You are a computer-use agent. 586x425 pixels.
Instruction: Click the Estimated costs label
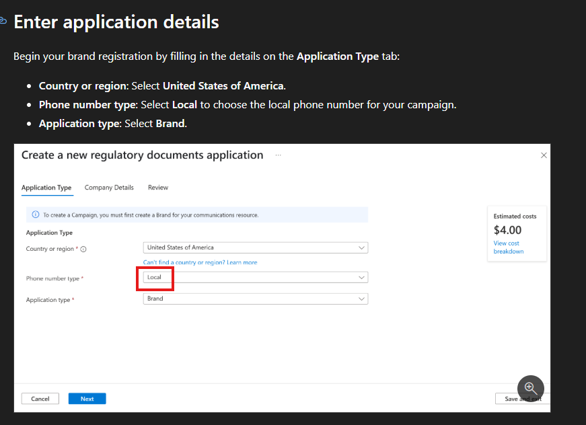[x=515, y=217]
